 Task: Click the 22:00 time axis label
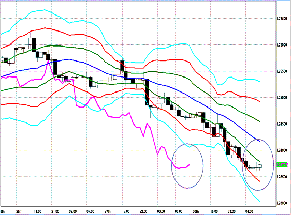coord(143,211)
